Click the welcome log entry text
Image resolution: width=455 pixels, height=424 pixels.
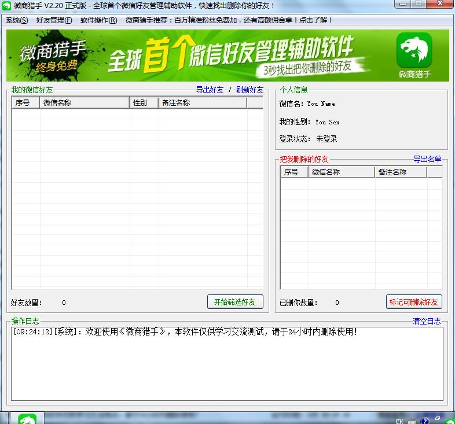coord(185,332)
